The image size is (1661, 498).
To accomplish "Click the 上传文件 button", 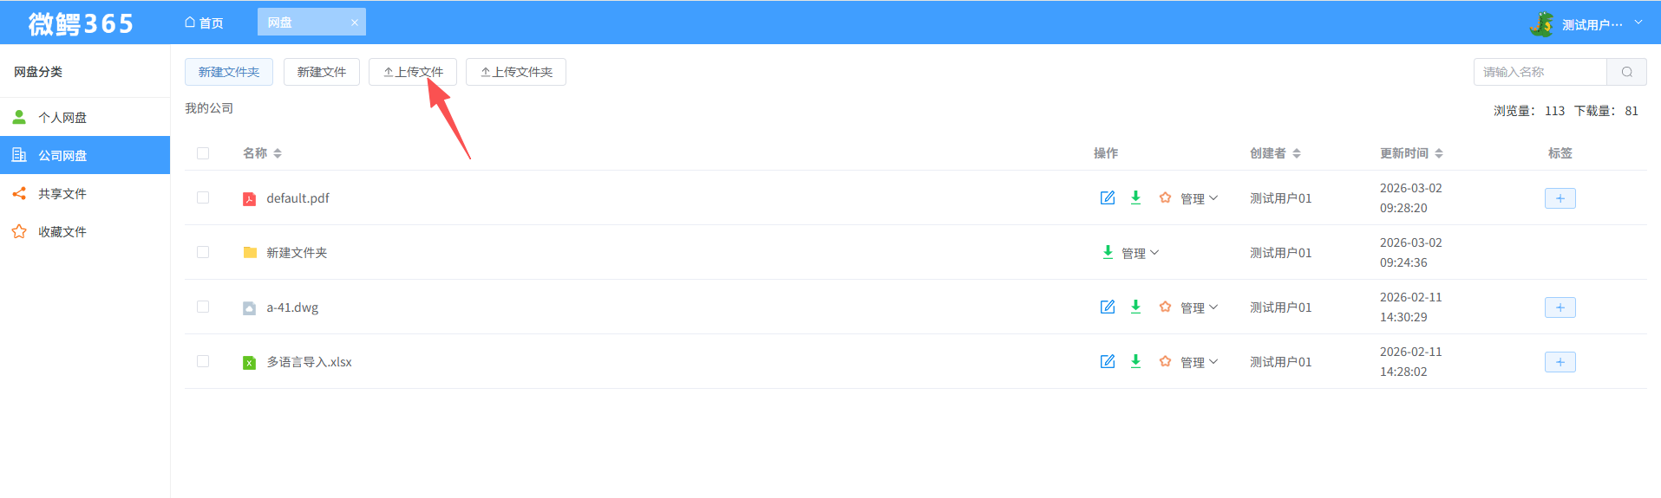I will click(x=413, y=72).
